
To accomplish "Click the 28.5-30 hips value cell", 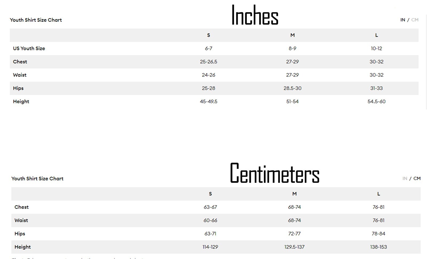I will pyautogui.click(x=292, y=88).
